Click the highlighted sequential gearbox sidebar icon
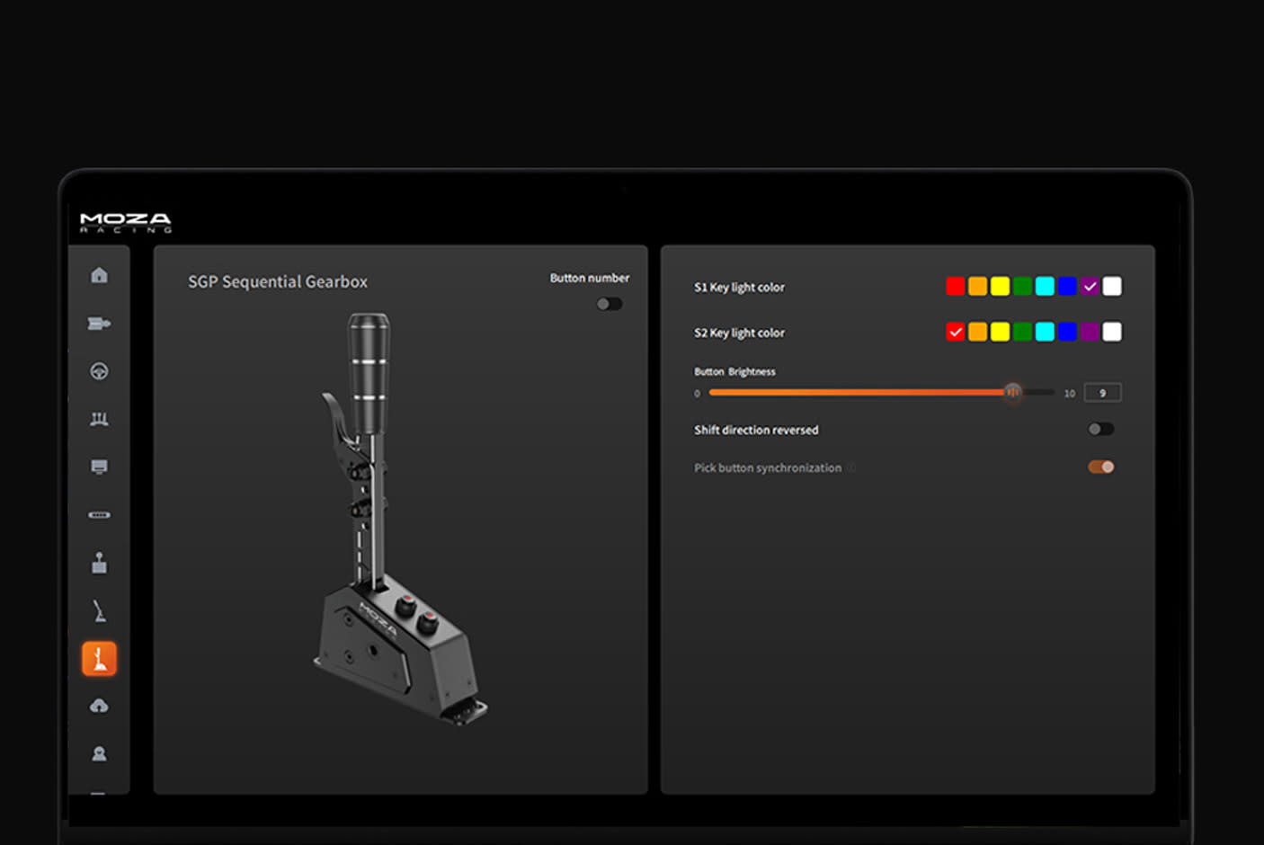This screenshot has width=1264, height=845. point(99,659)
